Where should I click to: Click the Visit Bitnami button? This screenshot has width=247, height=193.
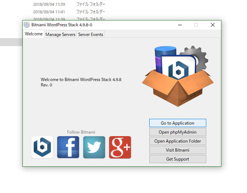click(x=177, y=150)
